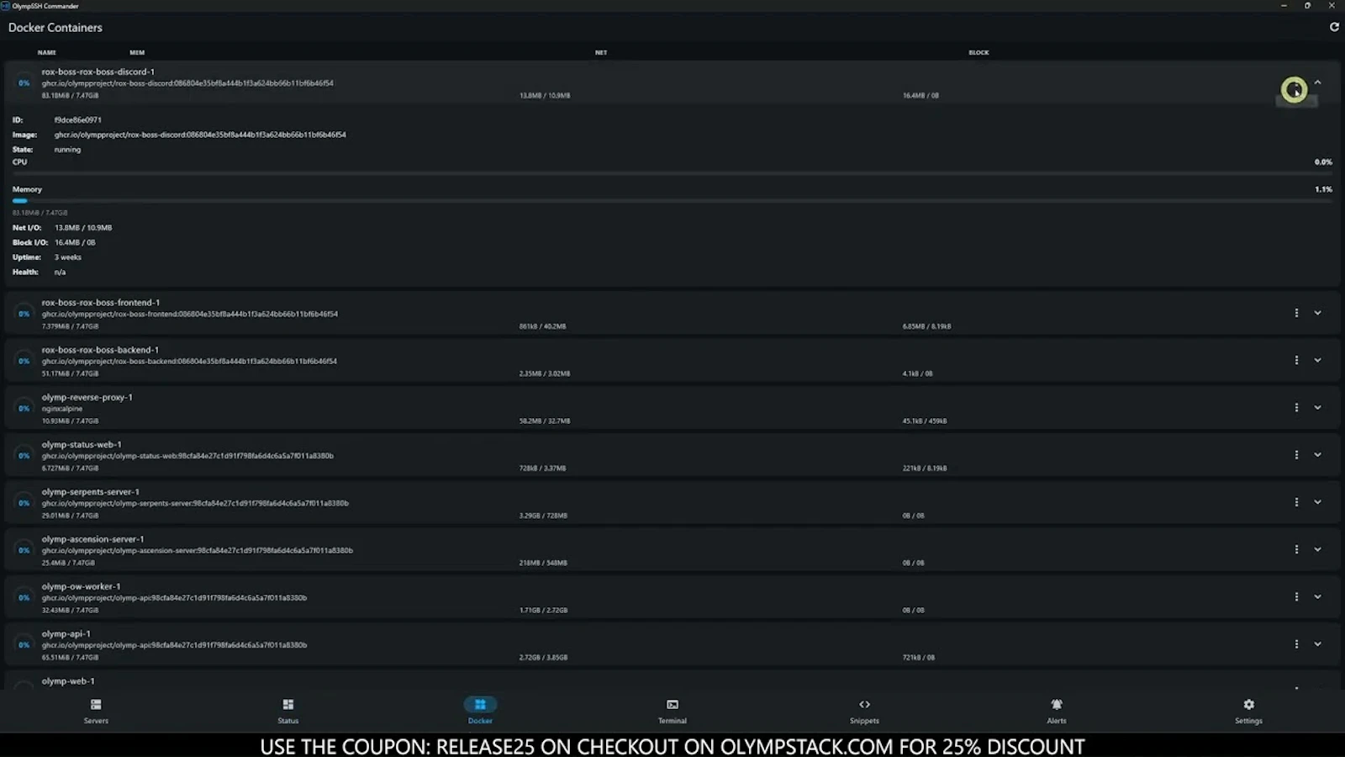This screenshot has height=757, width=1345.
Task: Click the CPU percent badge of olymp-serpents-server-1
Action: point(24,503)
